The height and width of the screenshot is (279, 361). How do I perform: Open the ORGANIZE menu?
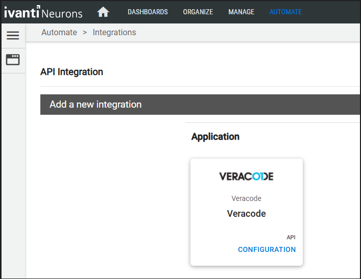198,12
